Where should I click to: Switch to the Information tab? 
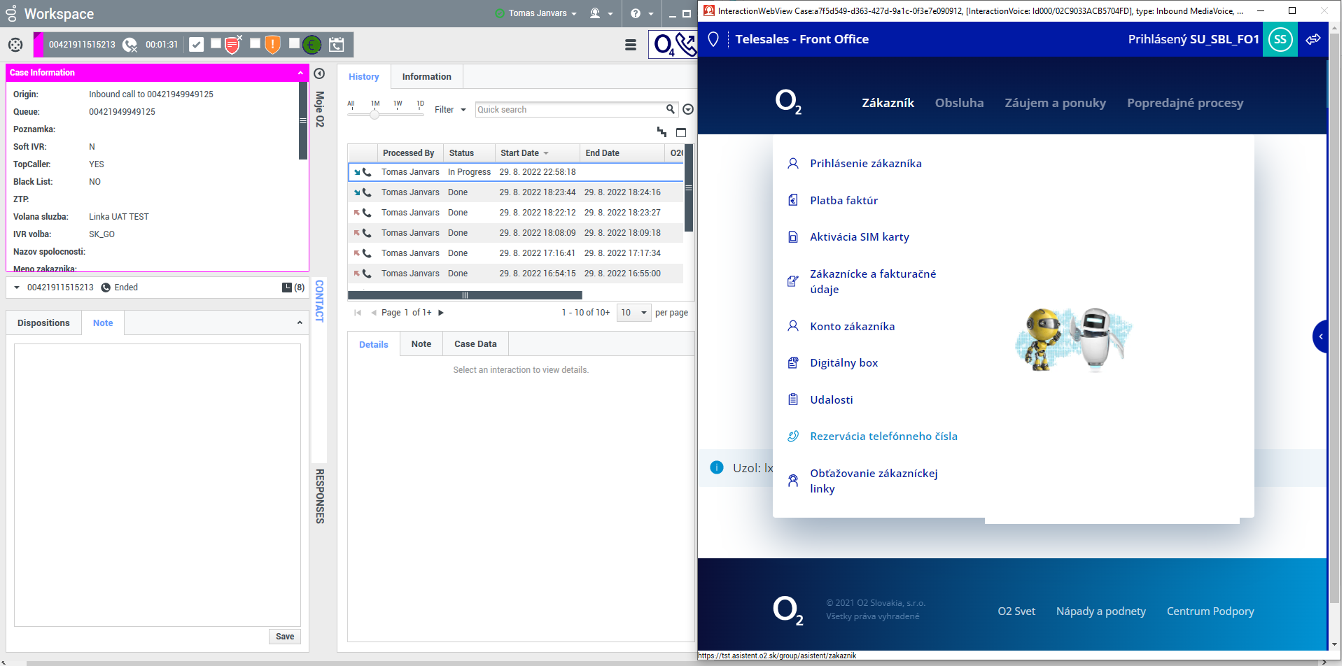pyautogui.click(x=427, y=77)
